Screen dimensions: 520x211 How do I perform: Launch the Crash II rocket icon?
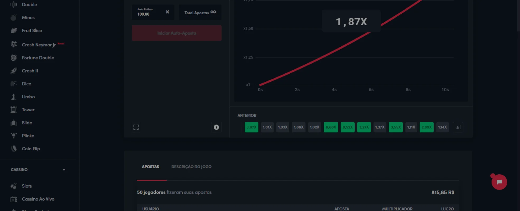pyautogui.click(x=14, y=71)
